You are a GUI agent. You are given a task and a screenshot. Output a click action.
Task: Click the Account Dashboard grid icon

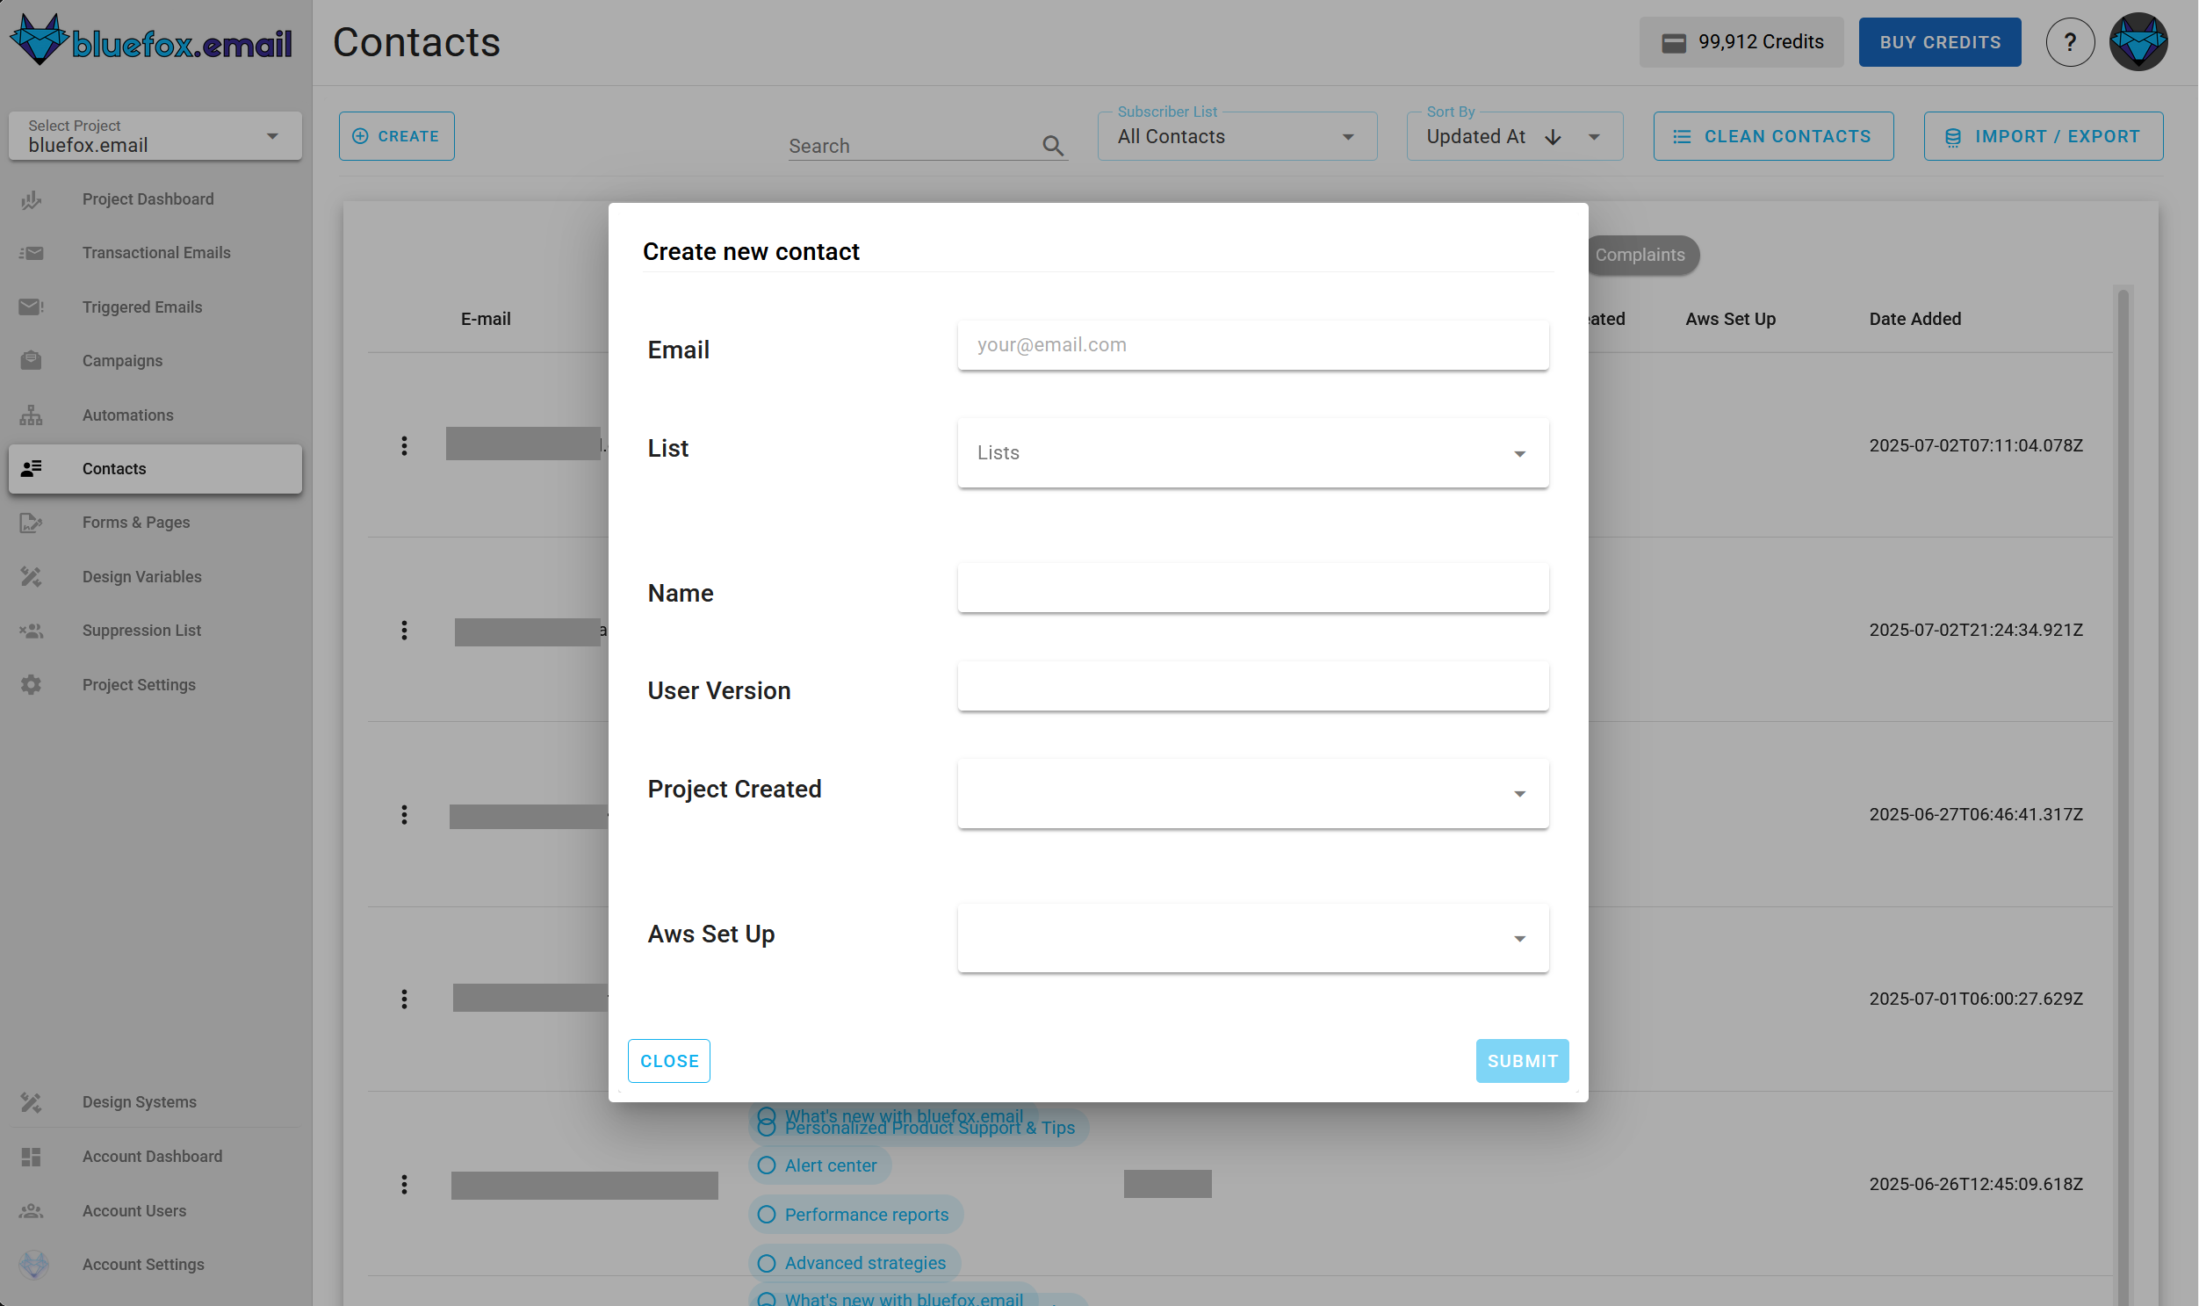click(x=31, y=1158)
